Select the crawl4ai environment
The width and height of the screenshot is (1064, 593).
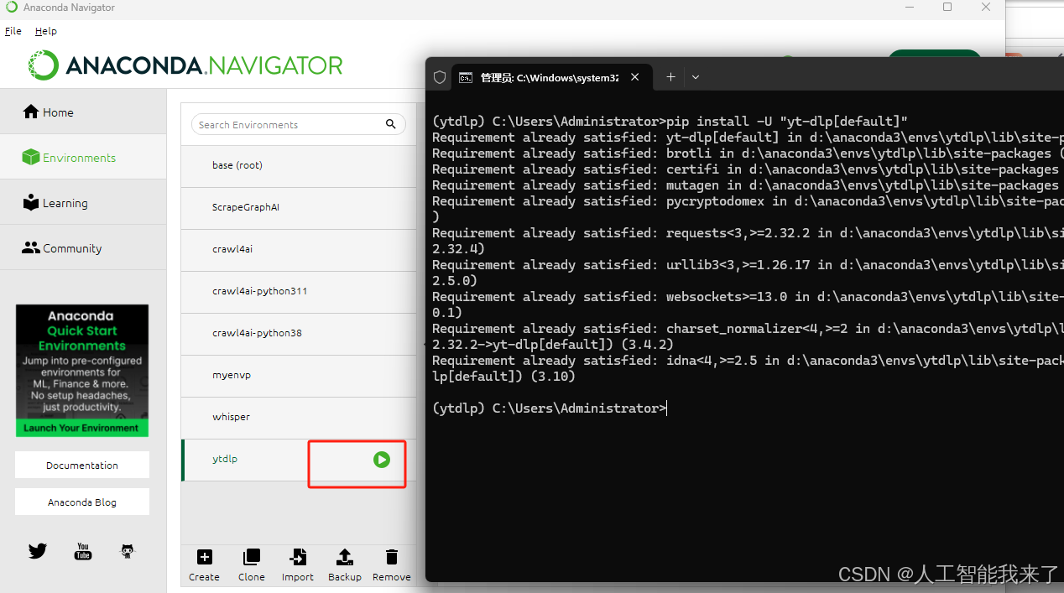tap(299, 249)
